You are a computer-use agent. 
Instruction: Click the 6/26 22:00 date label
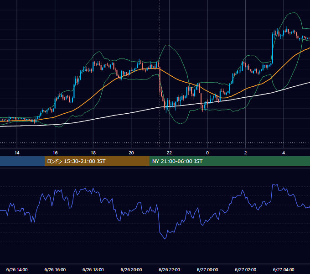(x=170, y=269)
